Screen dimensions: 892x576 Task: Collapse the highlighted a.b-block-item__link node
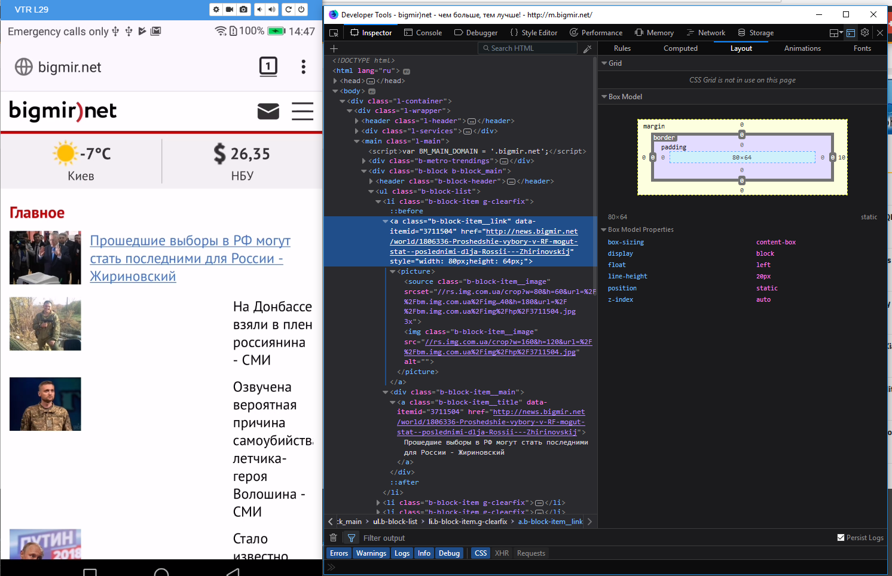tap(384, 220)
